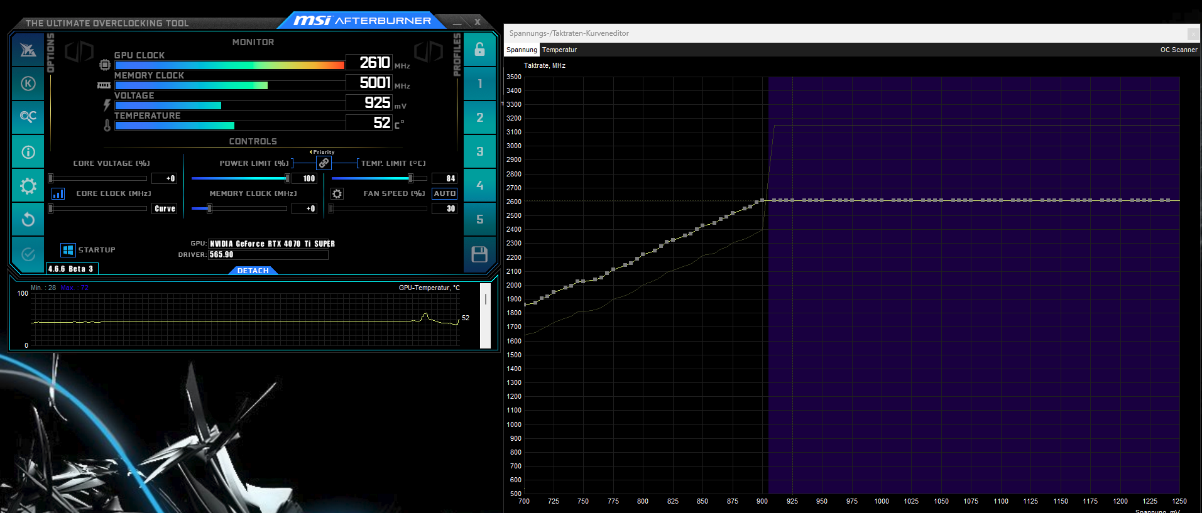
Task: Click the OPTIONS vertical label
Action: point(51,53)
